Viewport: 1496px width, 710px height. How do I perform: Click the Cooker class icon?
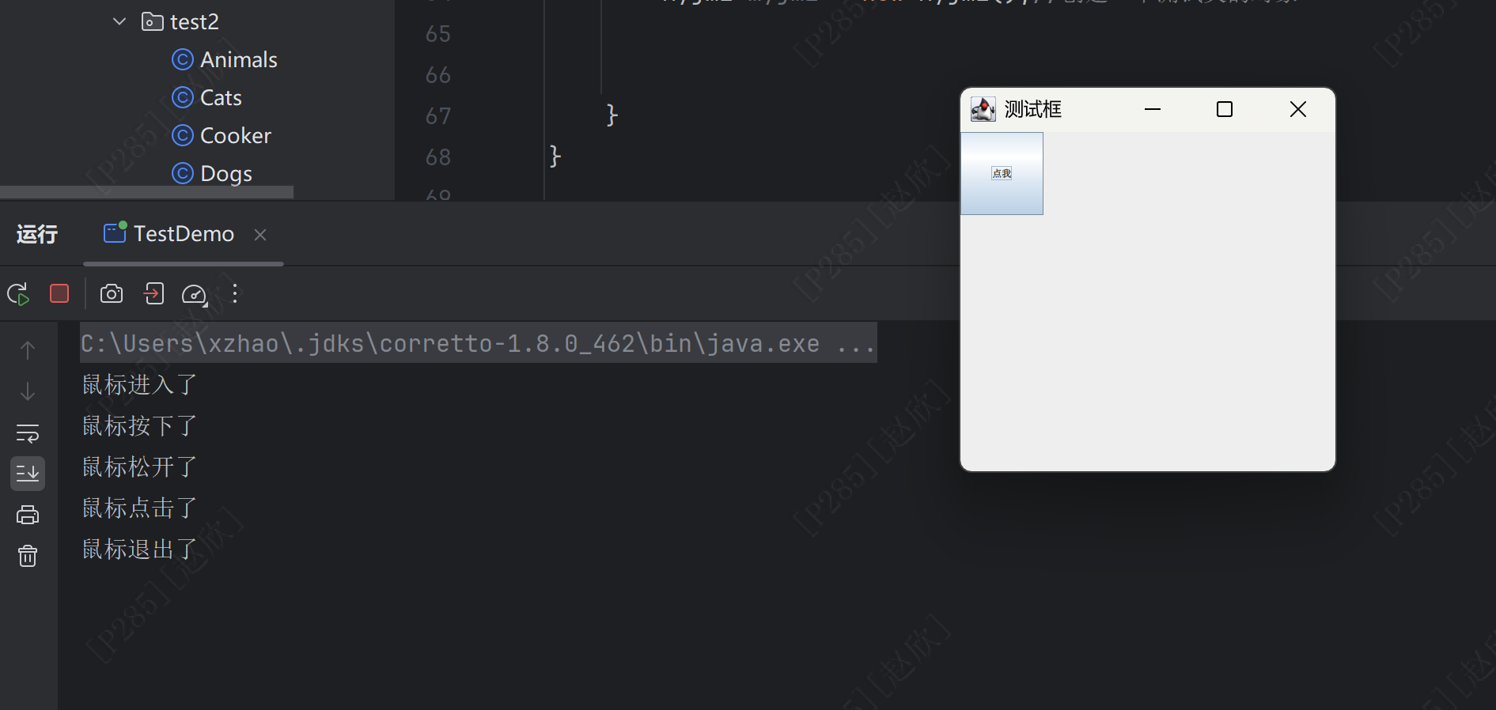coord(183,135)
